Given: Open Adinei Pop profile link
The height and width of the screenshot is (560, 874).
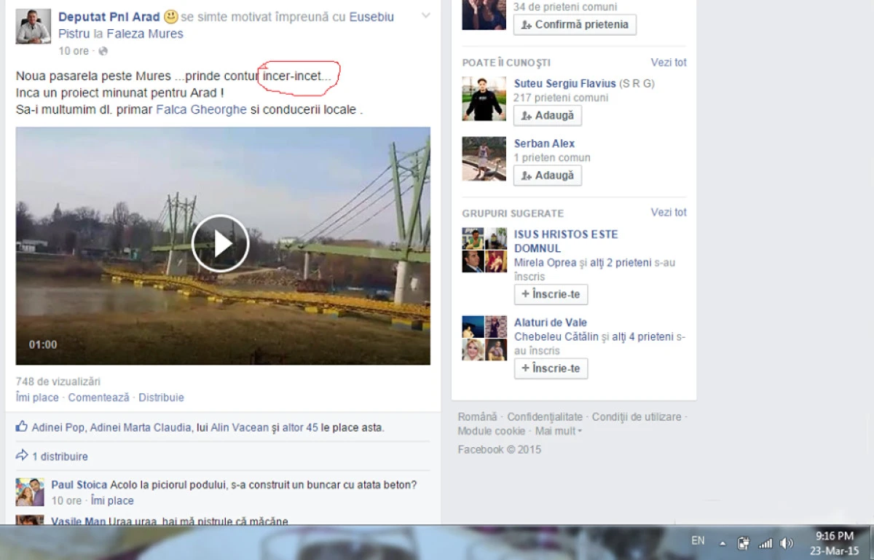Looking at the screenshot, I should (59, 427).
